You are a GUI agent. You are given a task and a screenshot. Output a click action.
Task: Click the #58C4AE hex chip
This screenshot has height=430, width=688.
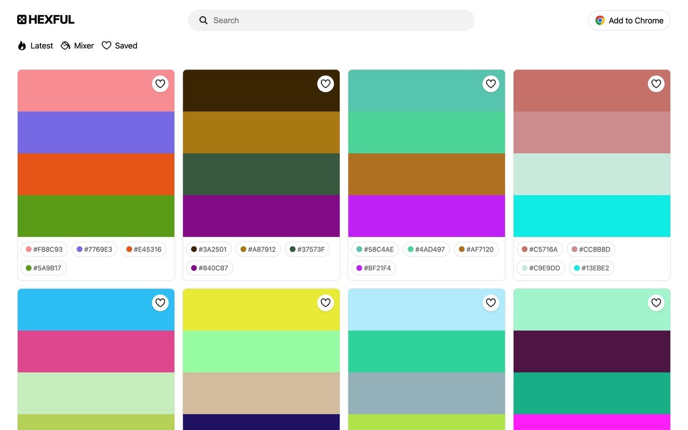tap(375, 249)
